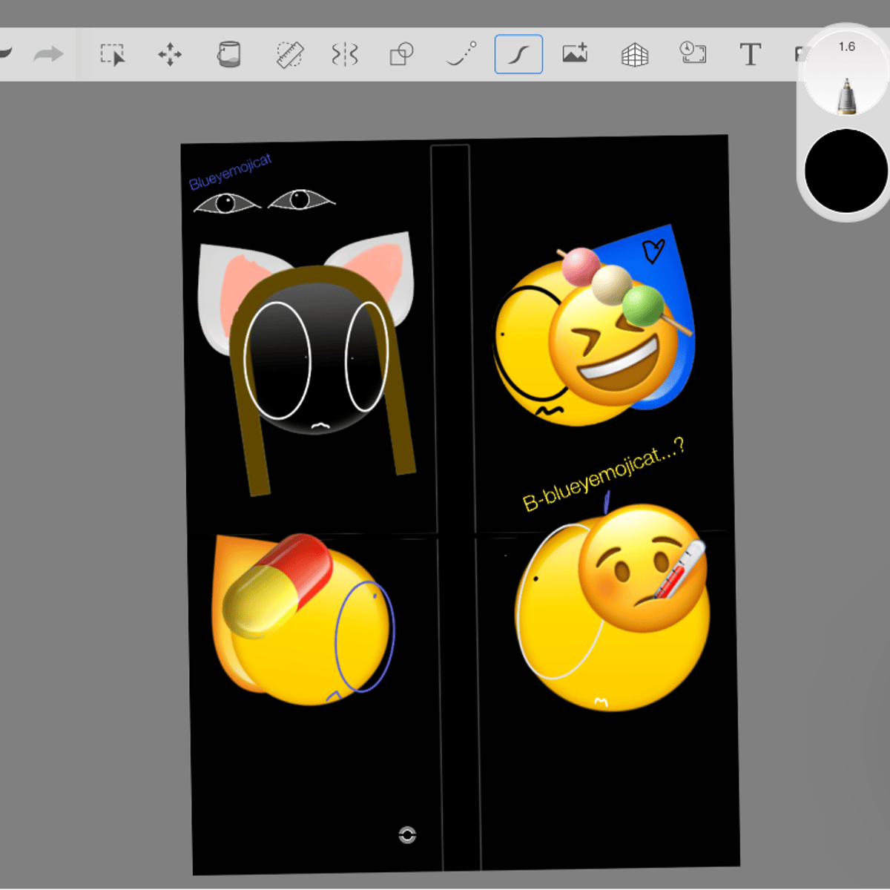Tap the small circular rotate icon on canvas
The width and height of the screenshot is (890, 890).
pos(407,835)
